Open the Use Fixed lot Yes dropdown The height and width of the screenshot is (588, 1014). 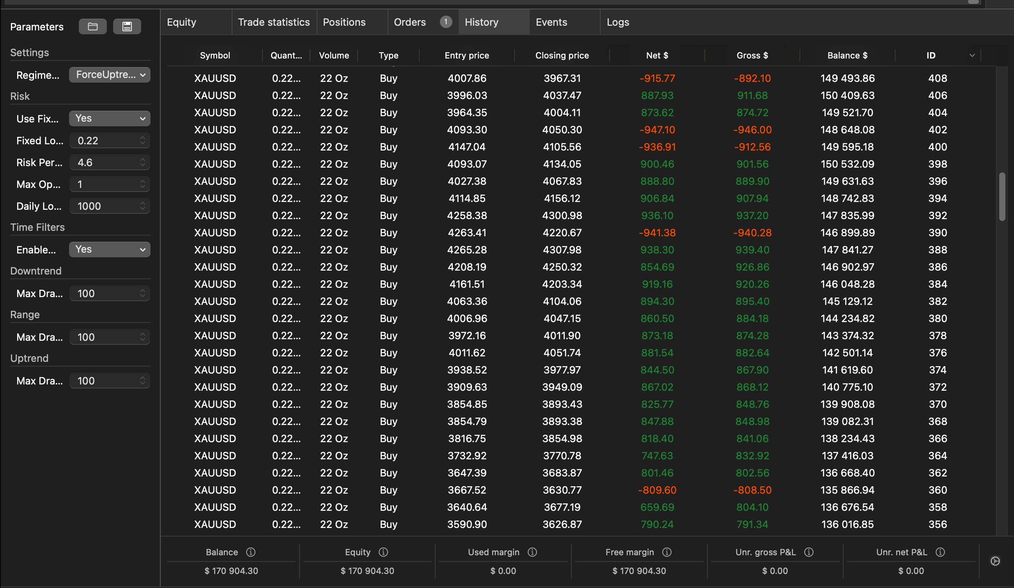pos(110,118)
